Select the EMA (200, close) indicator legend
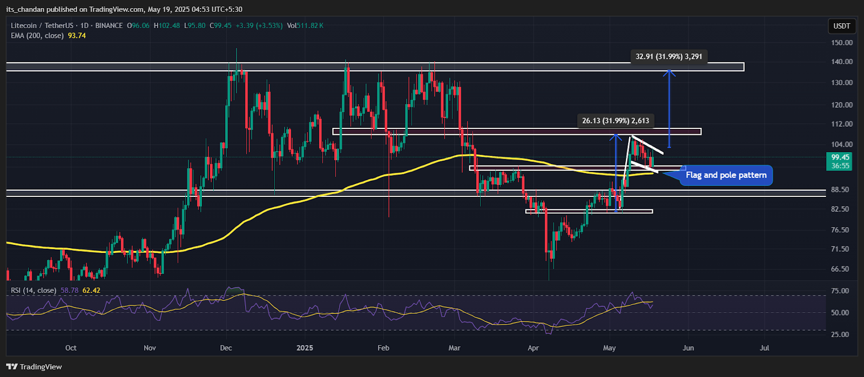This screenshot has height=377, width=864. coord(38,36)
